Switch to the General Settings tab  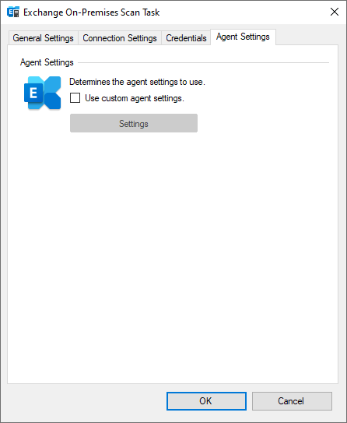coord(43,38)
